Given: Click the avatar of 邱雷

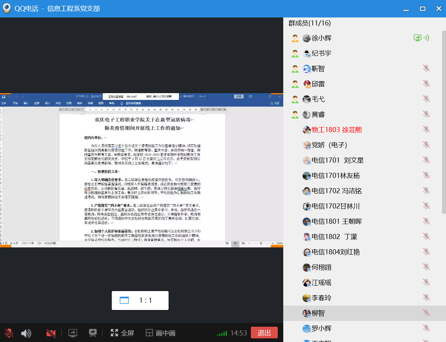Looking at the screenshot, I should pyautogui.click(x=307, y=84).
